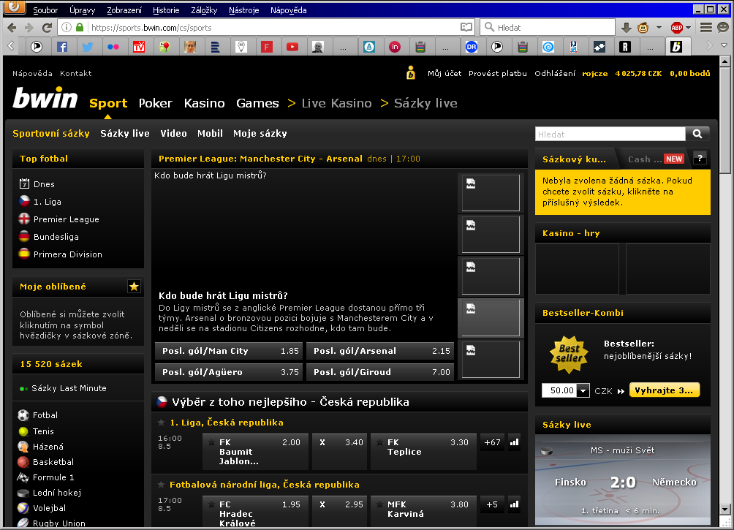Image resolution: width=734 pixels, height=530 pixels.
Task: Open the red TV bookmark
Action: click(x=139, y=46)
